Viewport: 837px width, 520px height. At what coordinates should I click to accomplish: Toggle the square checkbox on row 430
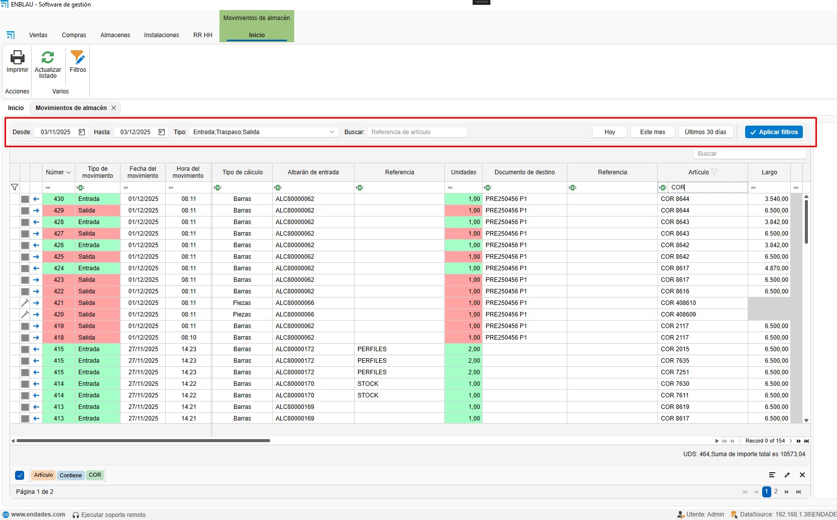click(x=25, y=199)
